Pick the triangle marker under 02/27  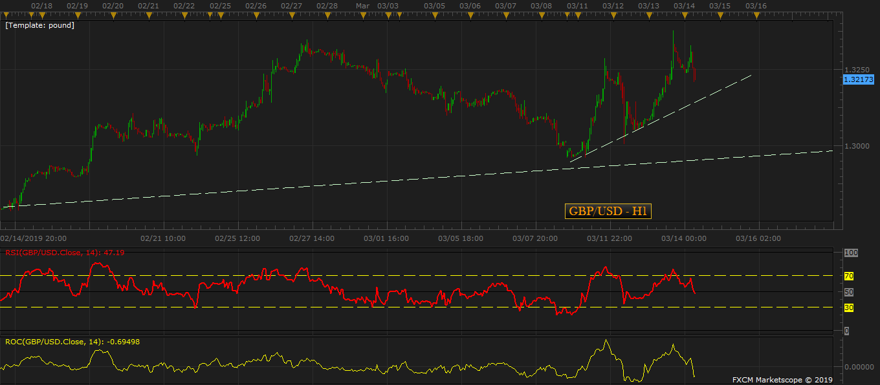click(292, 15)
